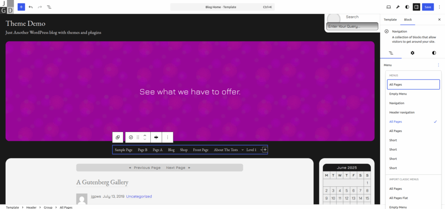
Task: Open the Styles half-circle icon in top bar
Action: 407,7
